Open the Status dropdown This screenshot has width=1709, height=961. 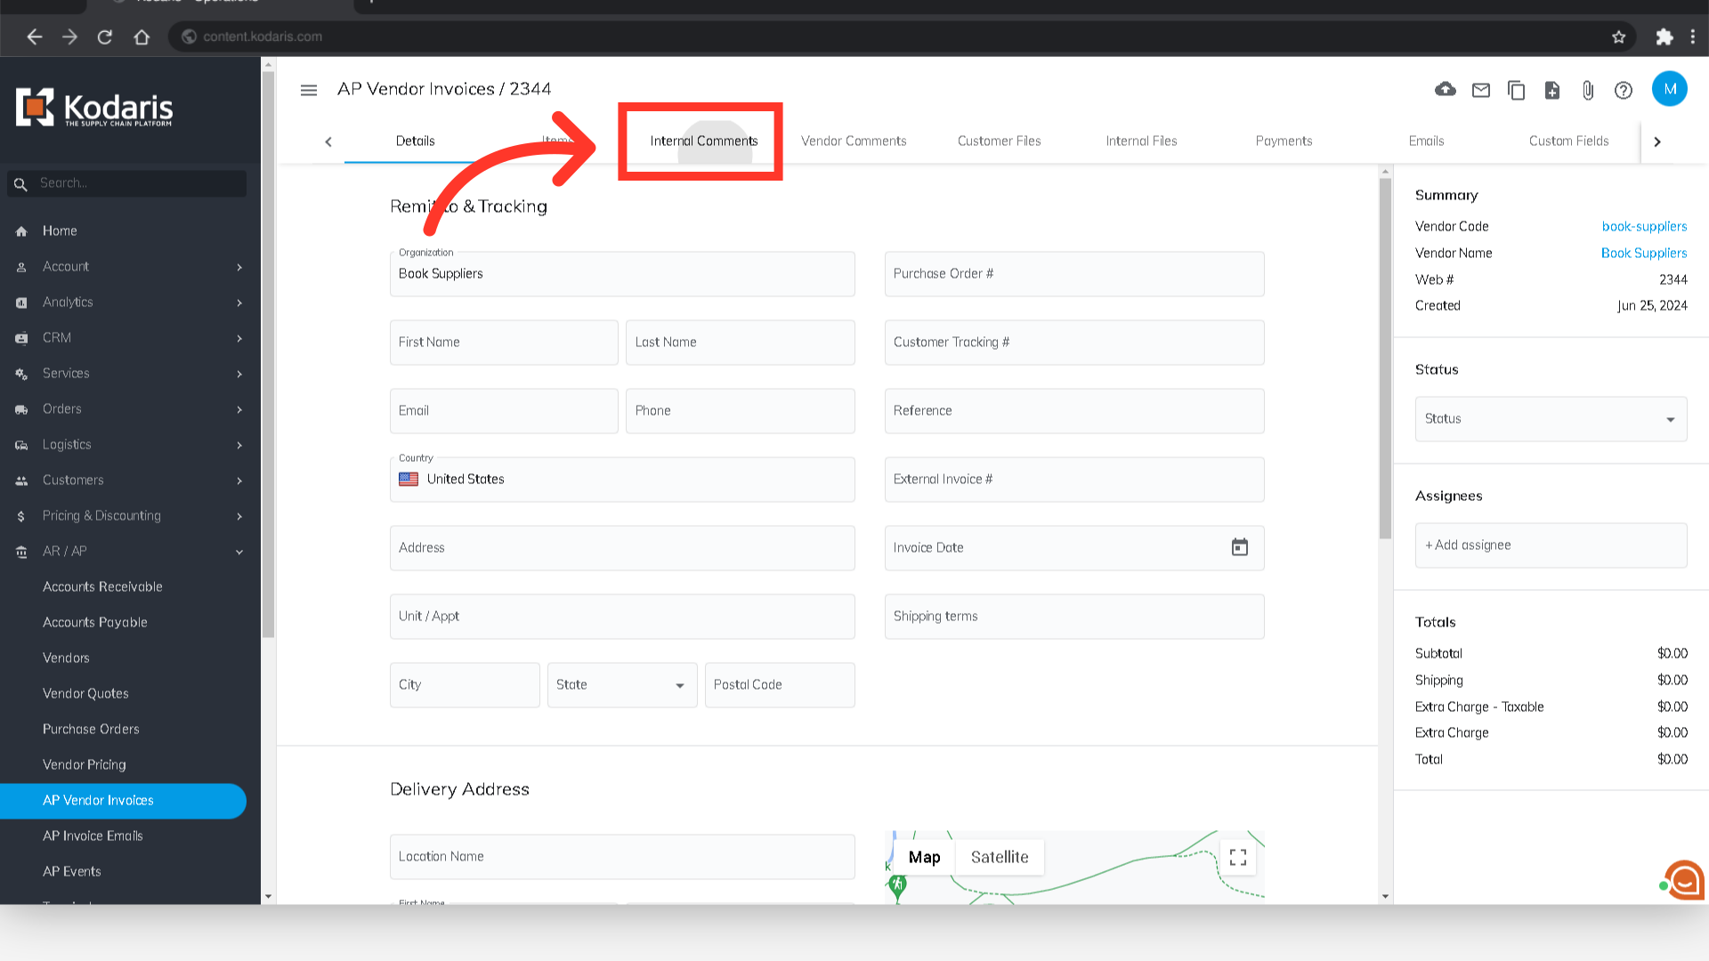(1551, 419)
